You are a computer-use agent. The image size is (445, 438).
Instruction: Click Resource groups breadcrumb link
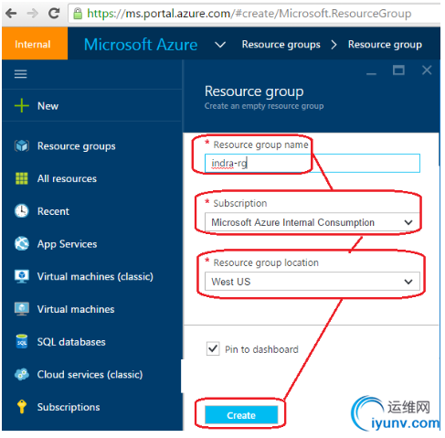coord(281,45)
